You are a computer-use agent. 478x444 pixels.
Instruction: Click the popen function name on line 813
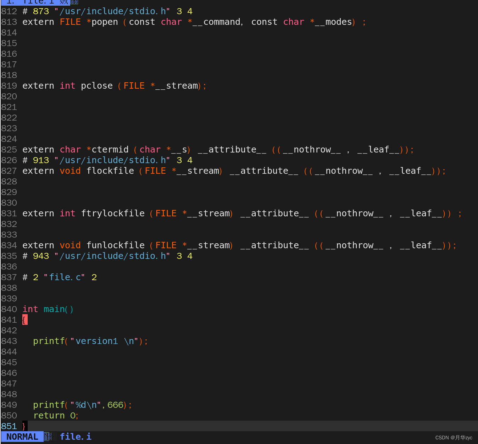(x=105, y=22)
